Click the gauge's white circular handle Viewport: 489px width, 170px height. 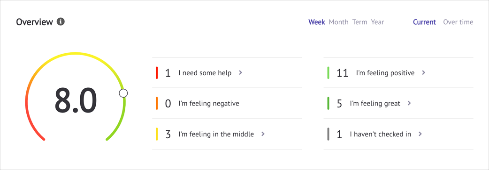click(123, 93)
